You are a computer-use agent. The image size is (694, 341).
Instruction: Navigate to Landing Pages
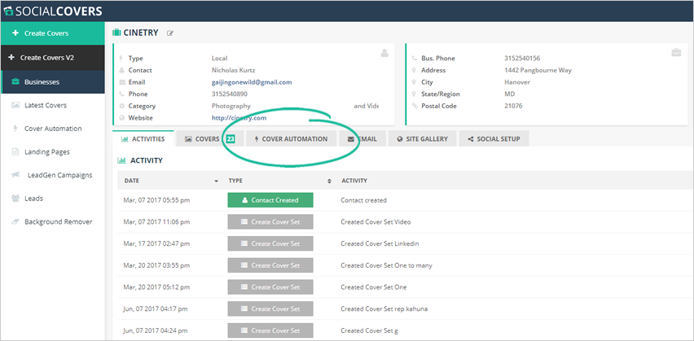[x=46, y=151]
